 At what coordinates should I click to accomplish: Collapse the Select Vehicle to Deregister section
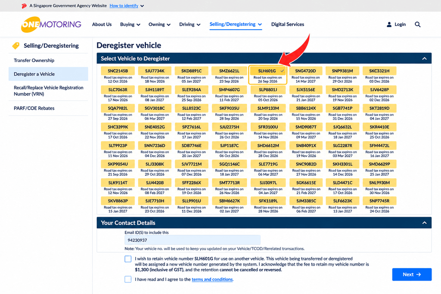coord(424,59)
